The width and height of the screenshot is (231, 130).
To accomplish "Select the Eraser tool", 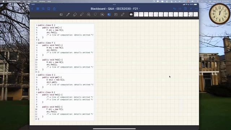I will (x=75, y=14).
